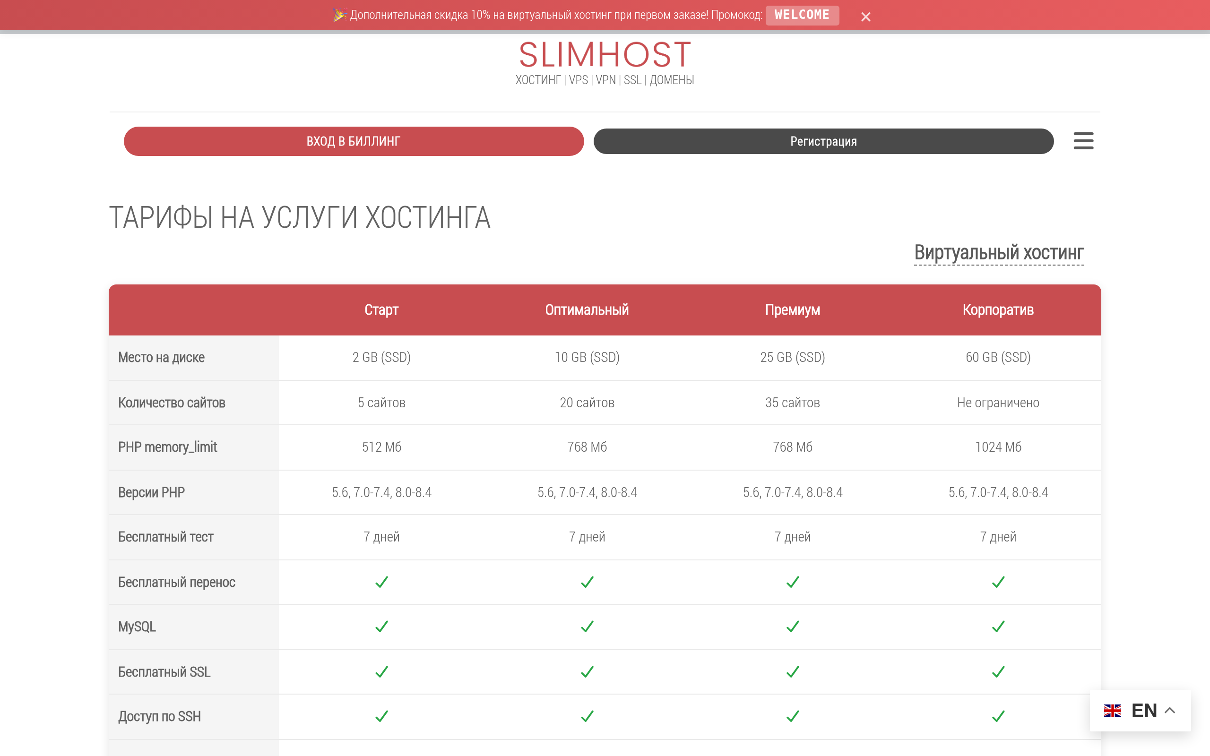Click the 25 GB (SSD) cell
Image resolution: width=1210 pixels, height=756 pixels.
[793, 358]
